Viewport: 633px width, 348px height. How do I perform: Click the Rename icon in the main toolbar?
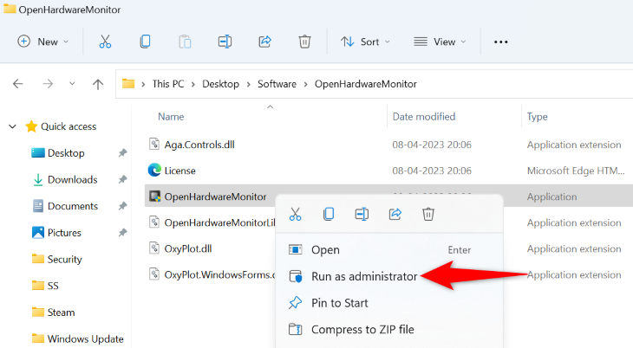point(225,42)
